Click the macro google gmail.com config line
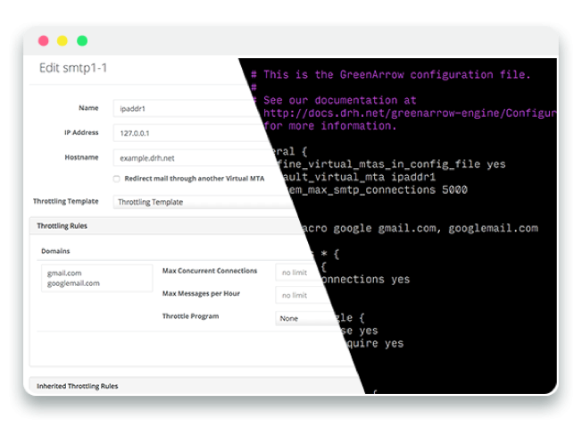The image size is (582, 428). coord(420,228)
